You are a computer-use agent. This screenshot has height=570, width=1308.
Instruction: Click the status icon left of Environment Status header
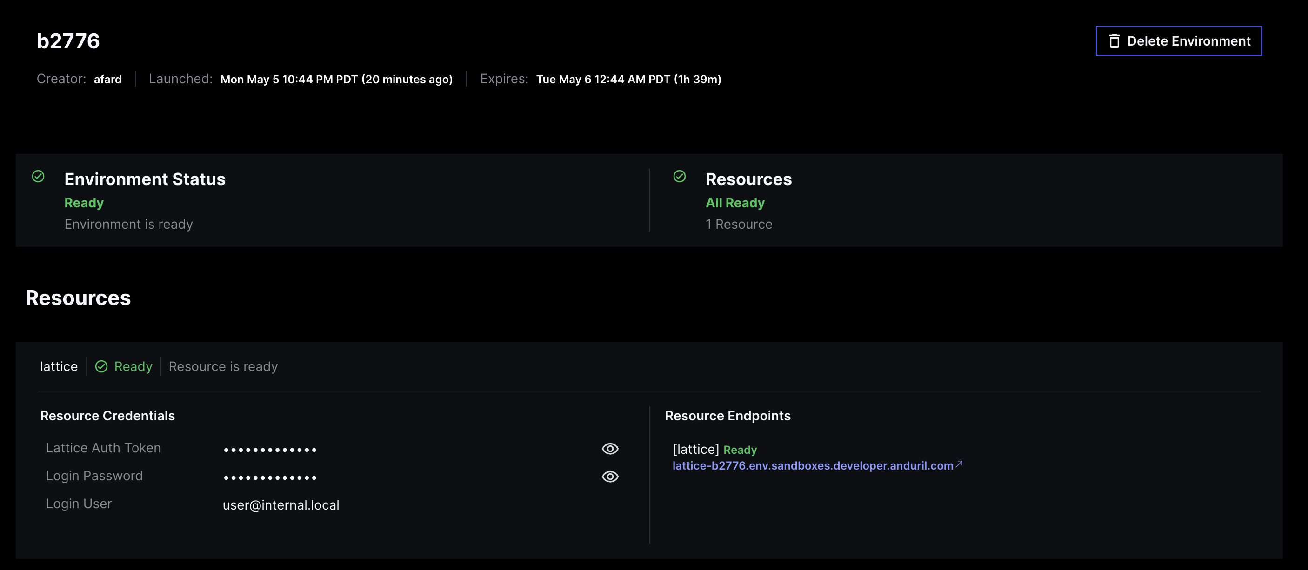point(38,177)
